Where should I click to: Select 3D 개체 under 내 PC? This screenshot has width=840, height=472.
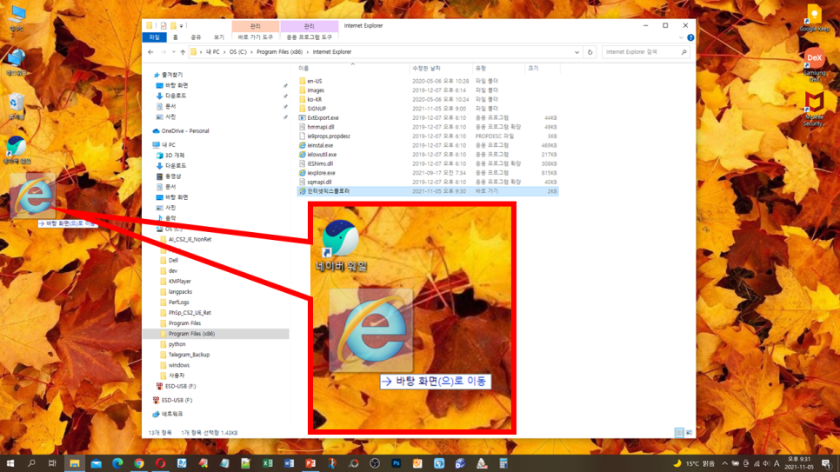pos(174,156)
